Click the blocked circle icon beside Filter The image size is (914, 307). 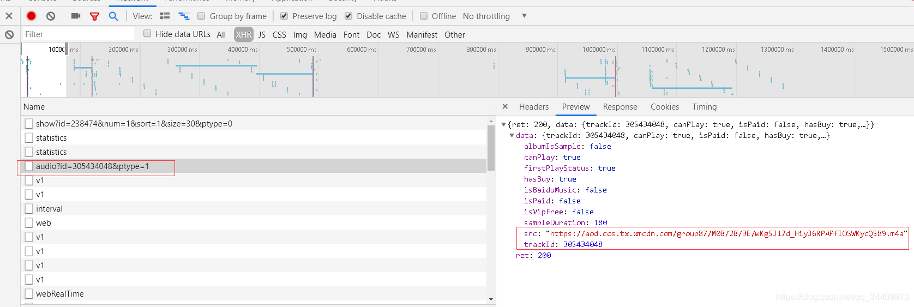point(9,34)
